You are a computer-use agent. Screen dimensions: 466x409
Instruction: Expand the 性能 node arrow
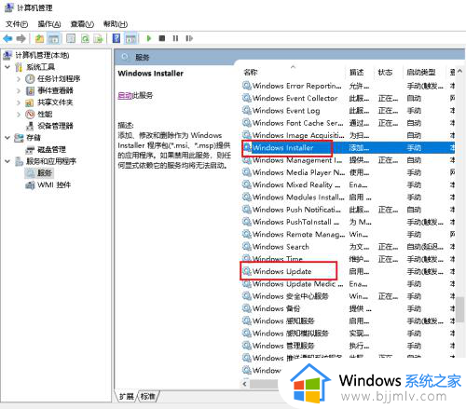[19, 114]
